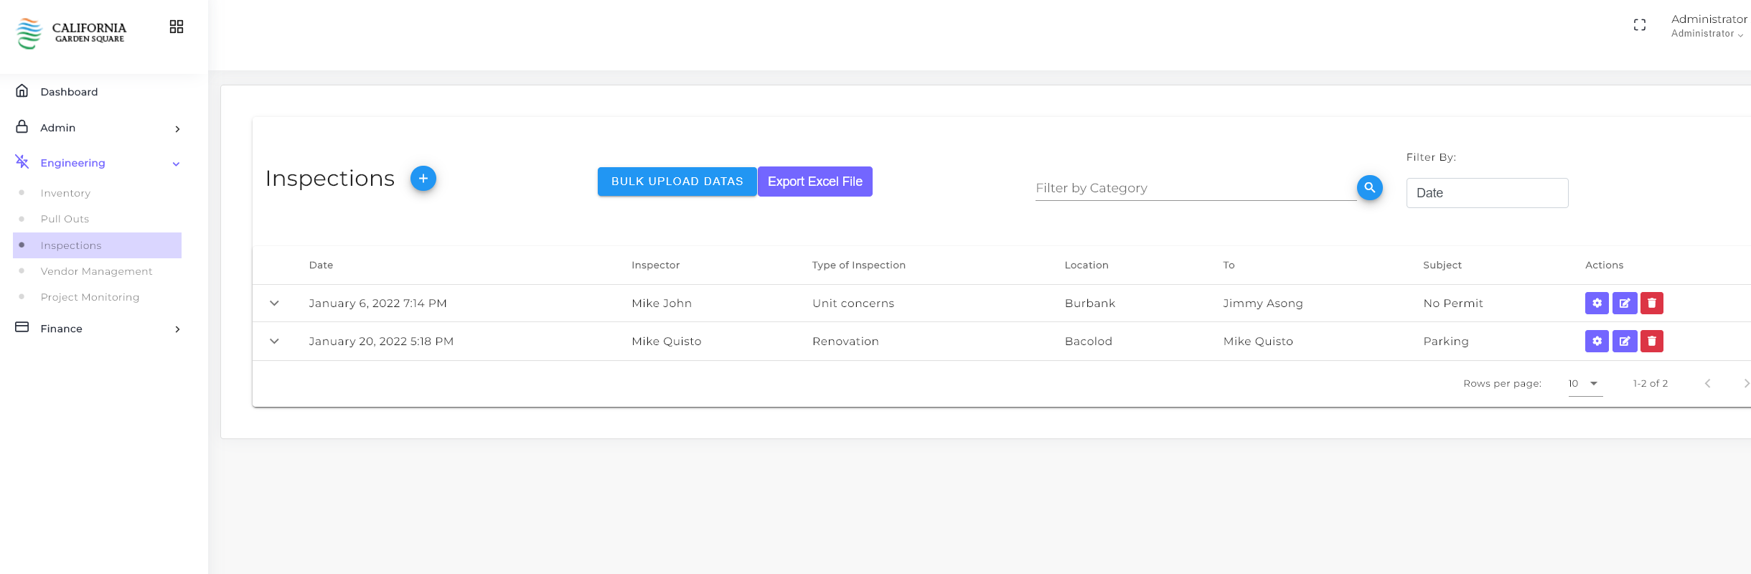Click the Bulk Upload Datas button
1751x574 pixels.
[677, 182]
